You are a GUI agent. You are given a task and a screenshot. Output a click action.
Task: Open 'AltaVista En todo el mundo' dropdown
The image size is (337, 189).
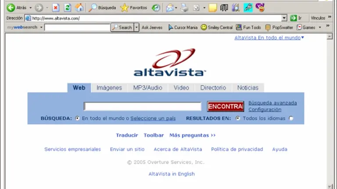pyautogui.click(x=269, y=38)
